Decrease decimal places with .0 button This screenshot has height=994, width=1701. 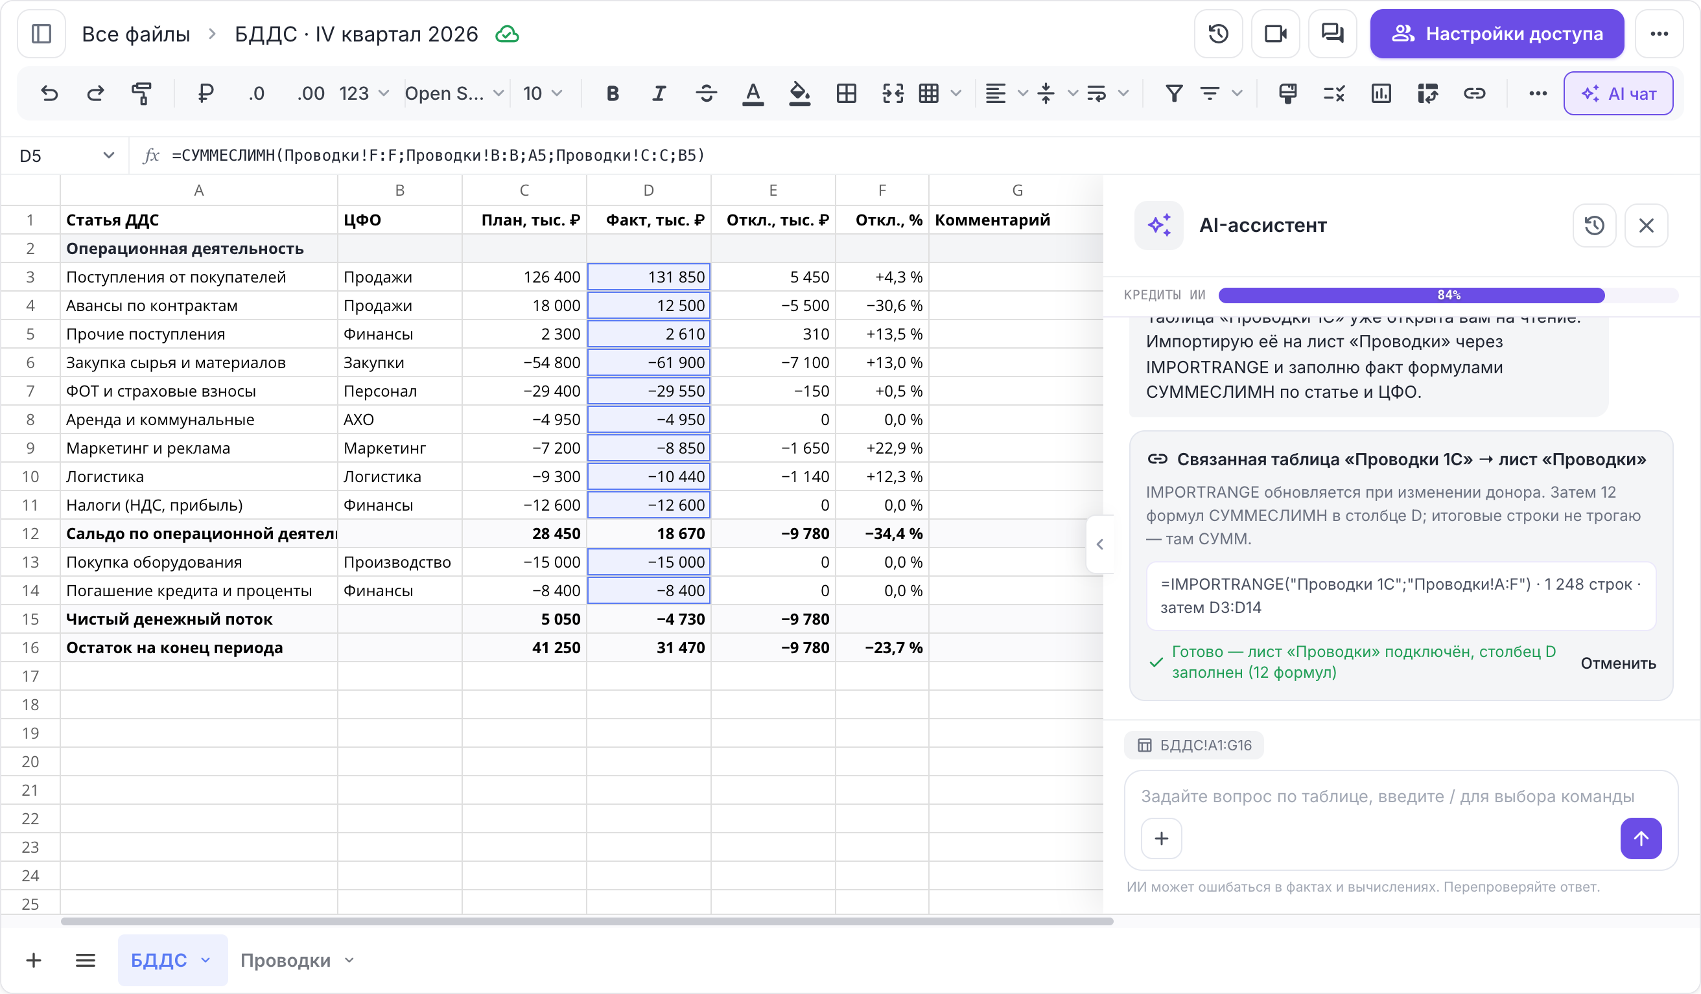click(256, 93)
